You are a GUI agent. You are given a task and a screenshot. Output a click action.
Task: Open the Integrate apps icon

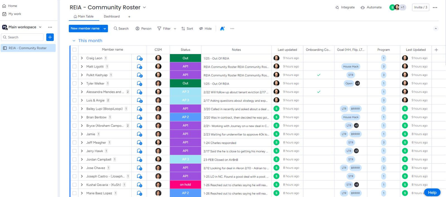click(x=337, y=8)
